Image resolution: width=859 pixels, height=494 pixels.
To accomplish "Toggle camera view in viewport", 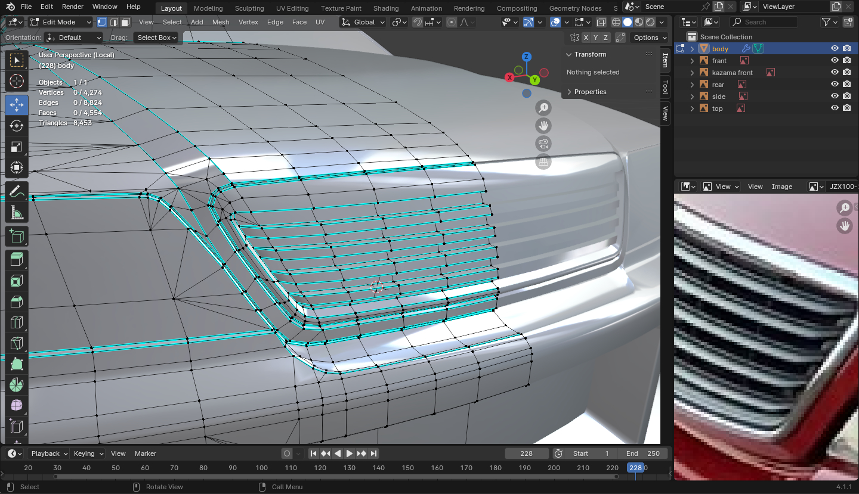I will (x=543, y=144).
